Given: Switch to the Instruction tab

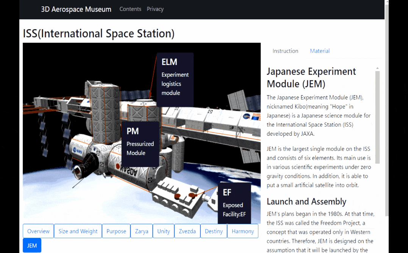Looking at the screenshot, I should click(285, 51).
